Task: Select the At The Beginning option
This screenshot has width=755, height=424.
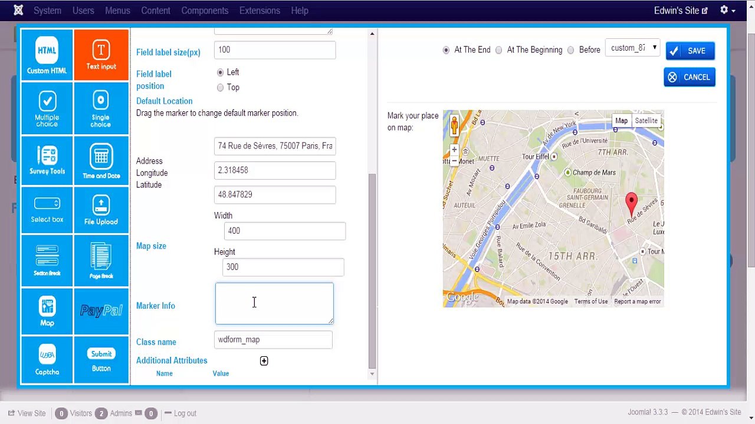Action: click(499, 50)
